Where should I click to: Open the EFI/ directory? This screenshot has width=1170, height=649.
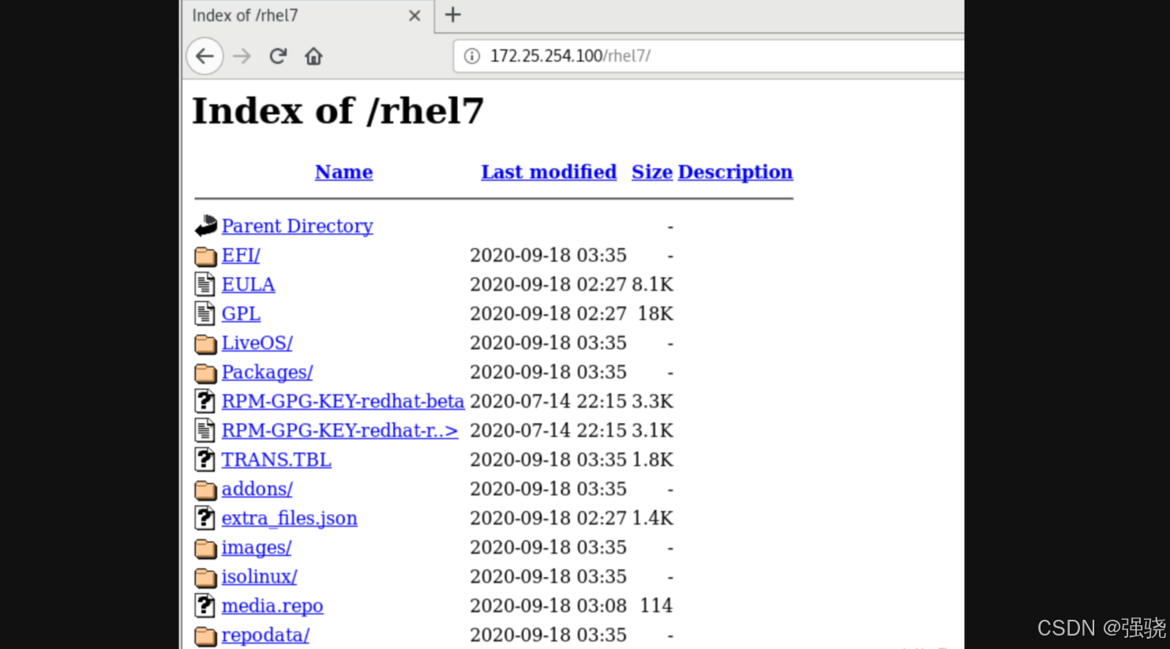(240, 255)
